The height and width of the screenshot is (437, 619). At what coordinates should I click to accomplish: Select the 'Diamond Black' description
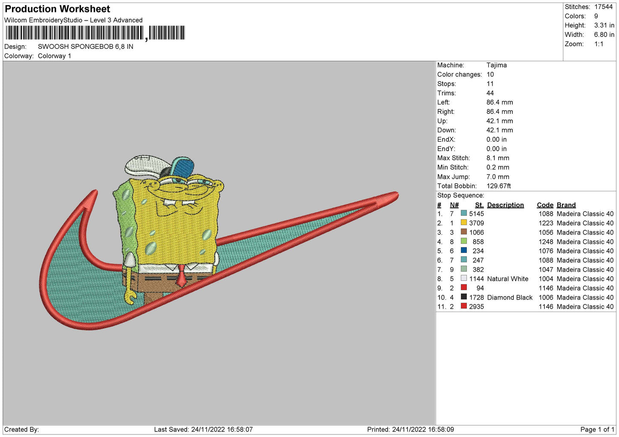(x=510, y=297)
